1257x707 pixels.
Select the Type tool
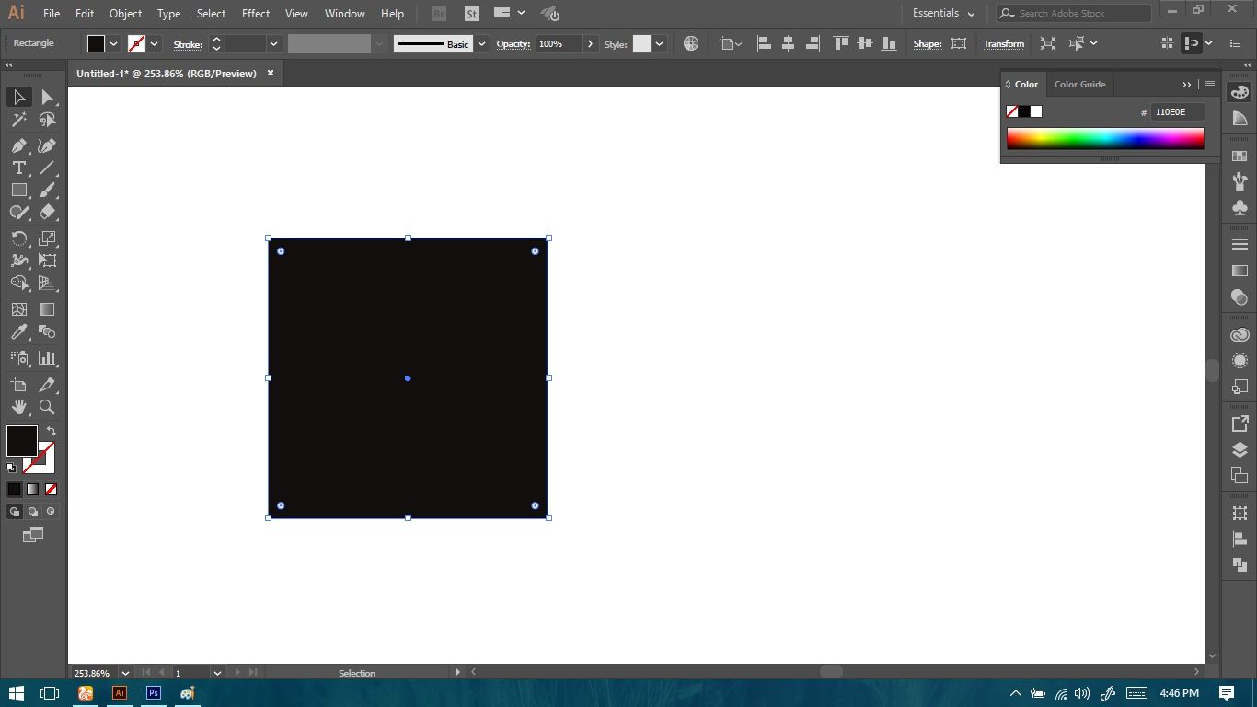18,168
